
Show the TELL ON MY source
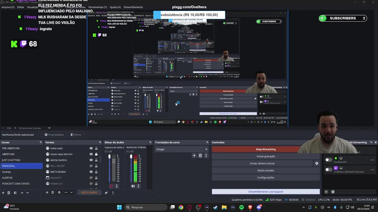click(x=91, y=166)
